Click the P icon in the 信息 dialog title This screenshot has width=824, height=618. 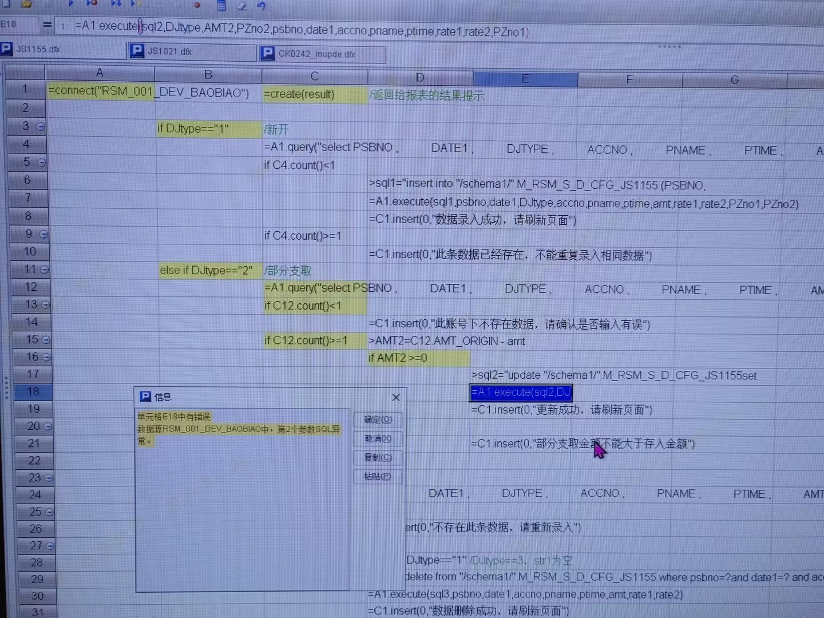[145, 397]
